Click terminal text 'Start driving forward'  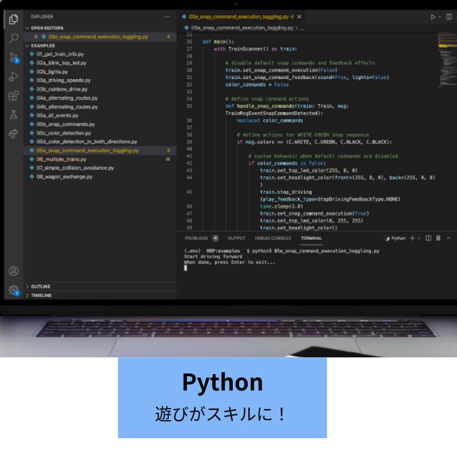[213, 256]
